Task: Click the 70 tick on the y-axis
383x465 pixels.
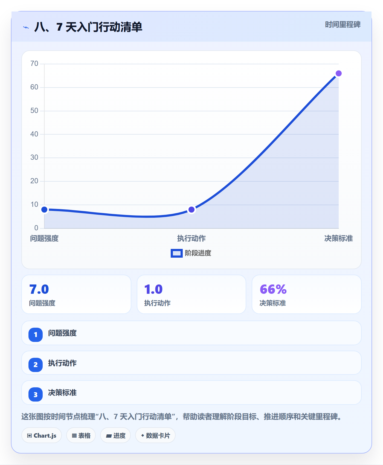Action: (34, 64)
